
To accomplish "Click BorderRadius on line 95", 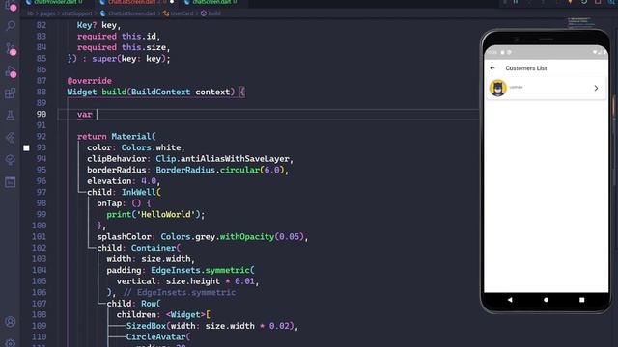I will click(x=185, y=170).
